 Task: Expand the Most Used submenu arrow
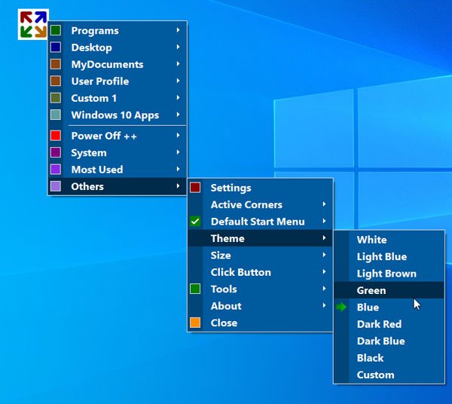178,169
